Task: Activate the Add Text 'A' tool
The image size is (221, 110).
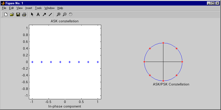Action: point(38,14)
